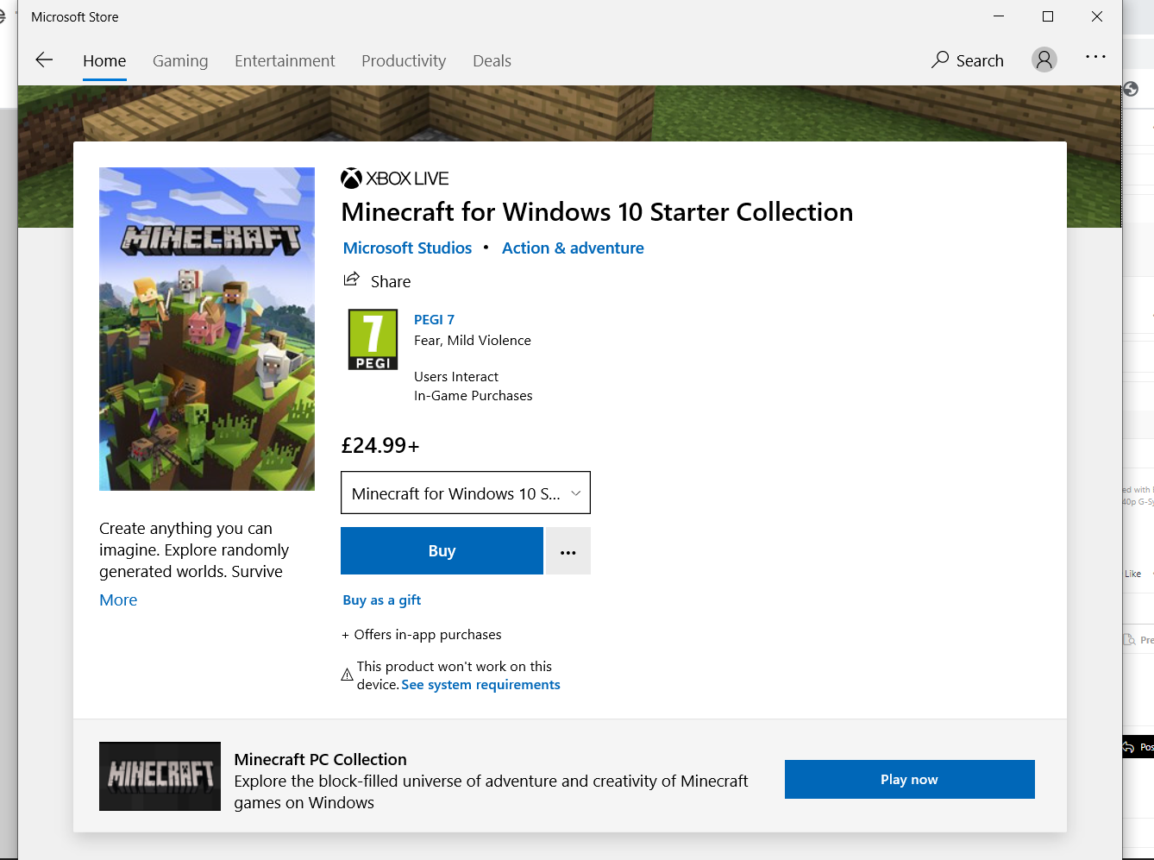1154x860 pixels.
Task: Click the Buy as a gift link
Action: (x=382, y=600)
